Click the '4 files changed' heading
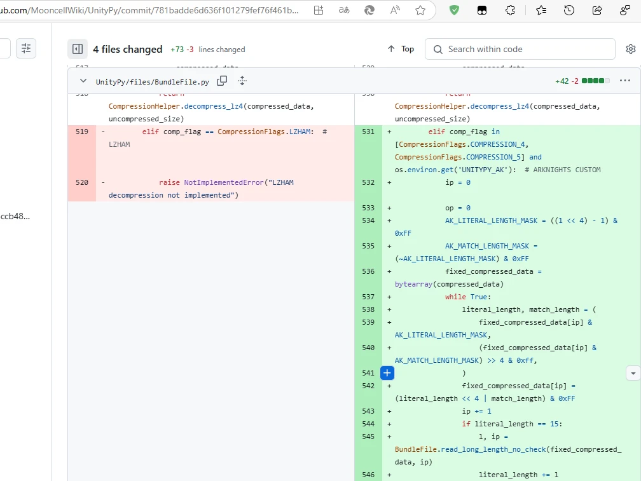The width and height of the screenshot is (641, 481). point(128,50)
